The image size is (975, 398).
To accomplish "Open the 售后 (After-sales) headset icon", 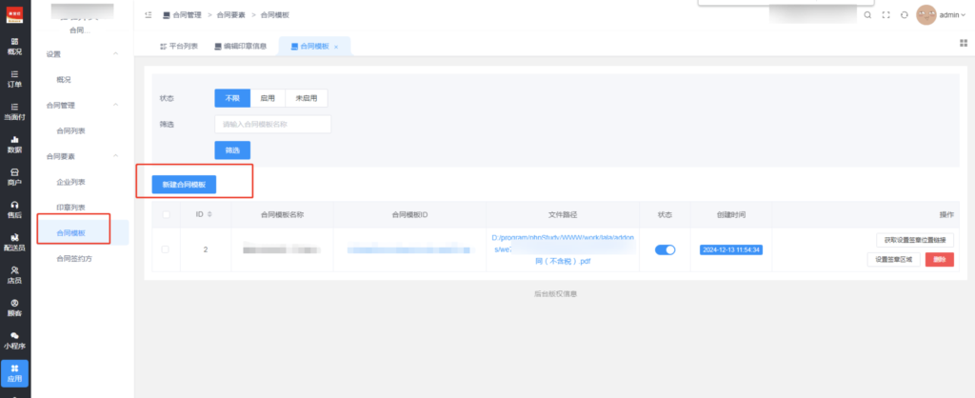I will tap(14, 209).
